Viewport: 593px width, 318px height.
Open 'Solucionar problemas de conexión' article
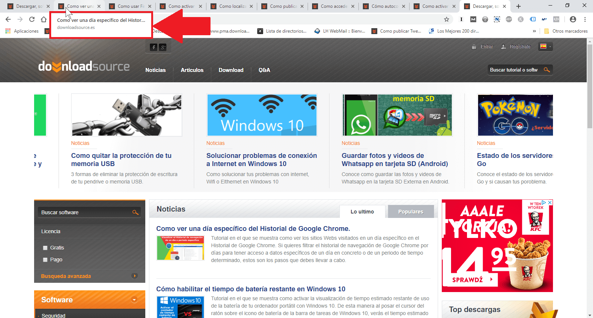click(262, 160)
